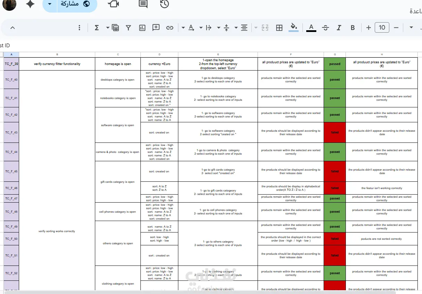Image resolution: width=422 pixels, height=294 pixels.
Task: Click 'desktops category is open' cell
Action: 118,80
